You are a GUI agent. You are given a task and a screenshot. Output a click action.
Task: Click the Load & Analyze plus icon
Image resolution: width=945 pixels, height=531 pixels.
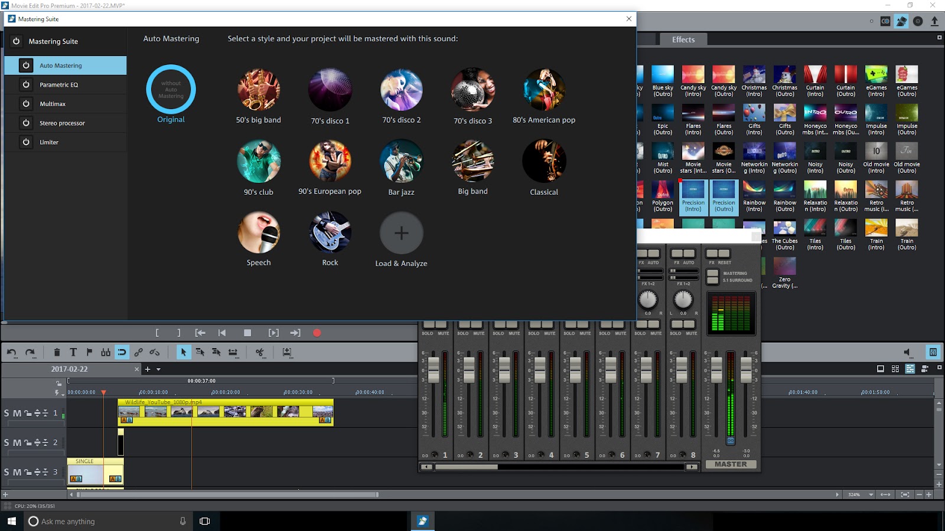pos(401,233)
